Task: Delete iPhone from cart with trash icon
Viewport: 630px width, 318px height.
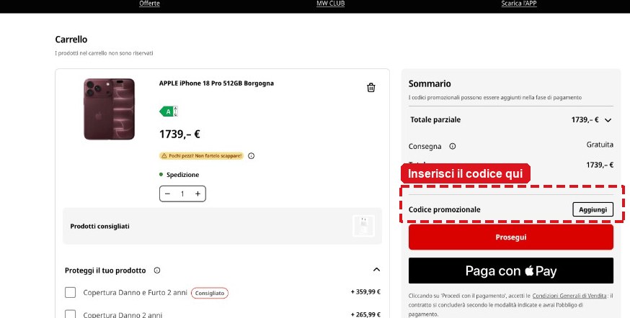Action: point(371,88)
